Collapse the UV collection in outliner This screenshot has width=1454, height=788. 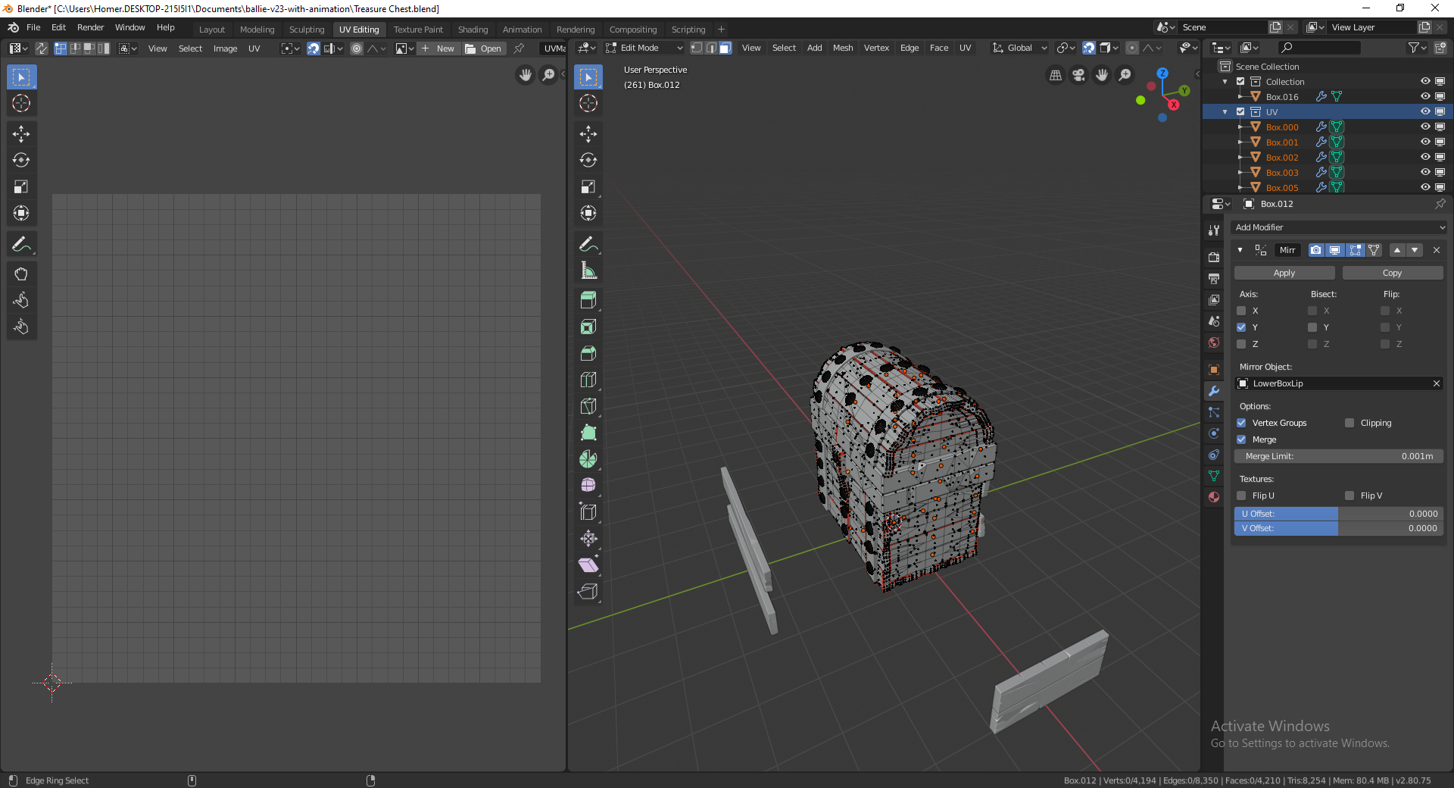pyautogui.click(x=1225, y=112)
